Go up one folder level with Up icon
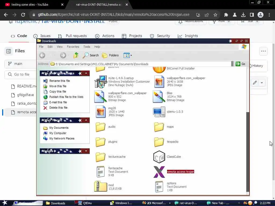Viewport: 275px width, 206px height. tap(76, 55)
